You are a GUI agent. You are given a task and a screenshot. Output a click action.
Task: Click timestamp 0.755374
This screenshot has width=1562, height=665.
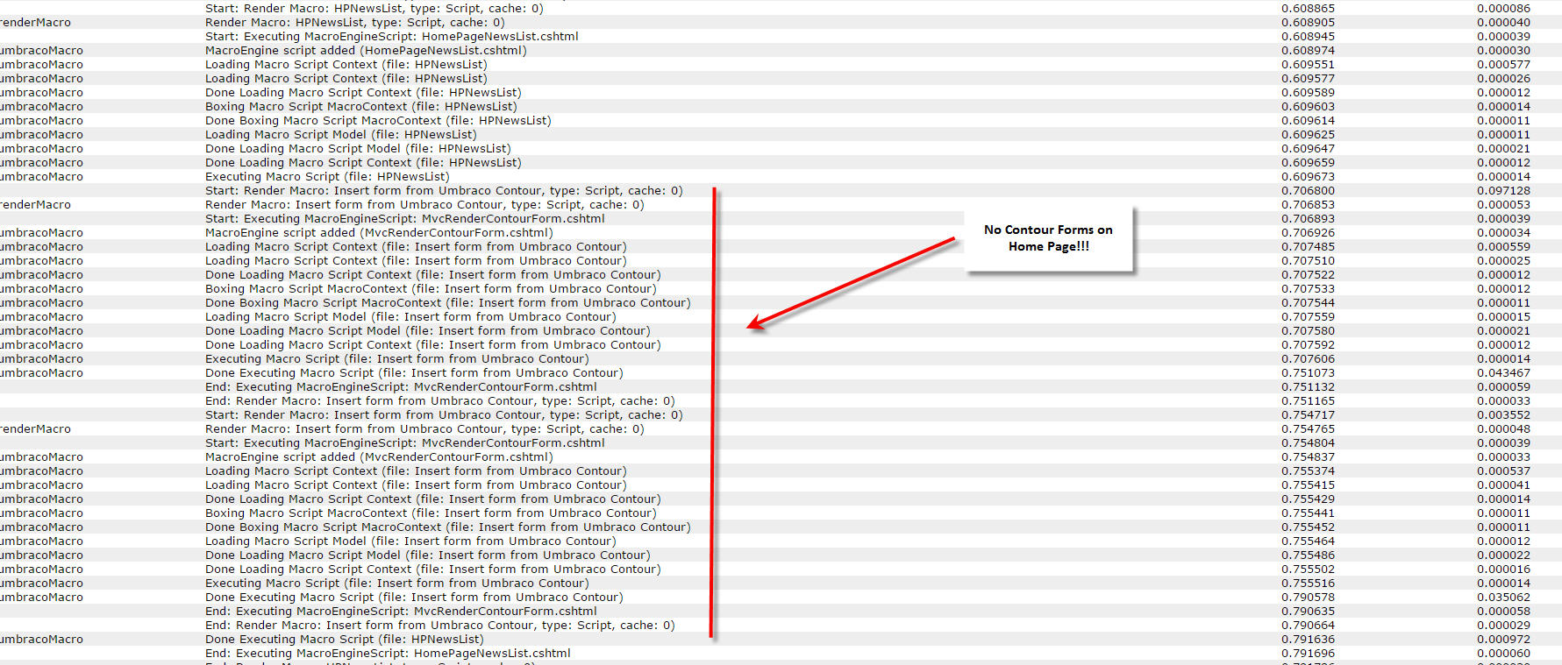[x=1308, y=471]
